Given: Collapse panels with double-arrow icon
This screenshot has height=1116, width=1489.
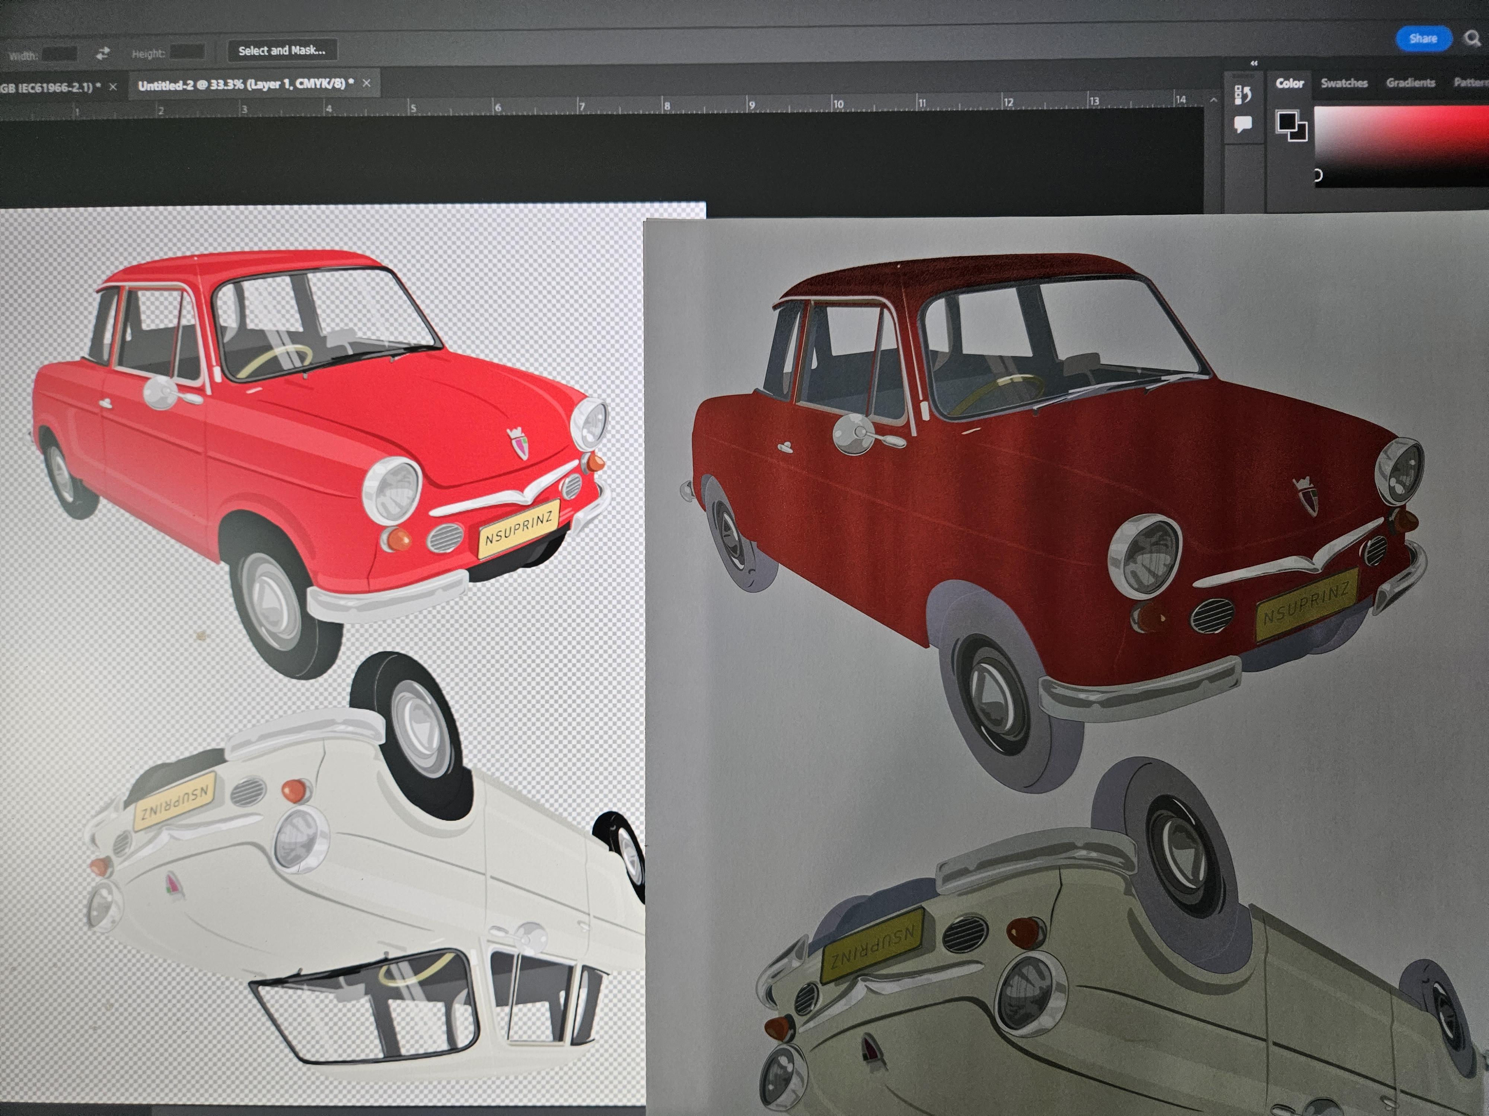Looking at the screenshot, I should 1253,63.
